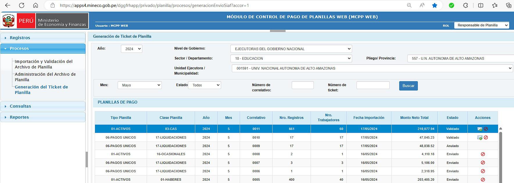Open Administración del Archivo de Planilla
Screen dimensions: 514x183
tap(45, 77)
